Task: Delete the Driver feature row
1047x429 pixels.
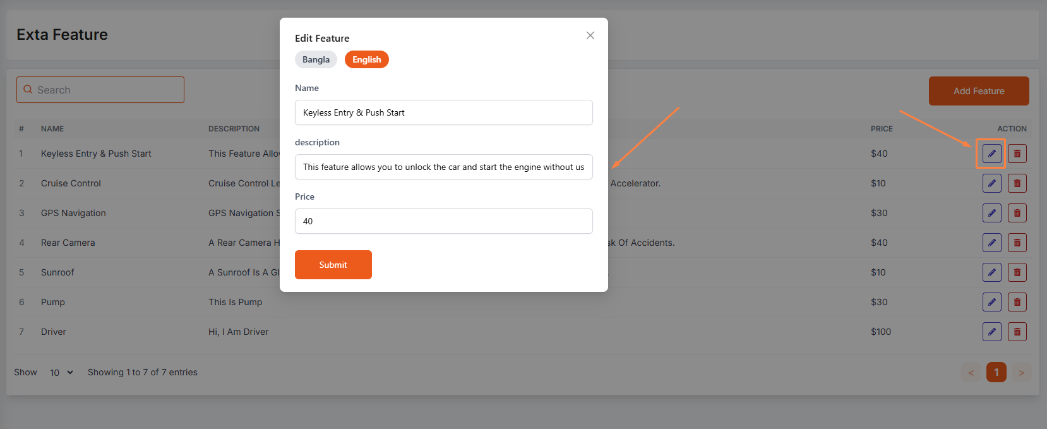Action: pyautogui.click(x=1017, y=332)
